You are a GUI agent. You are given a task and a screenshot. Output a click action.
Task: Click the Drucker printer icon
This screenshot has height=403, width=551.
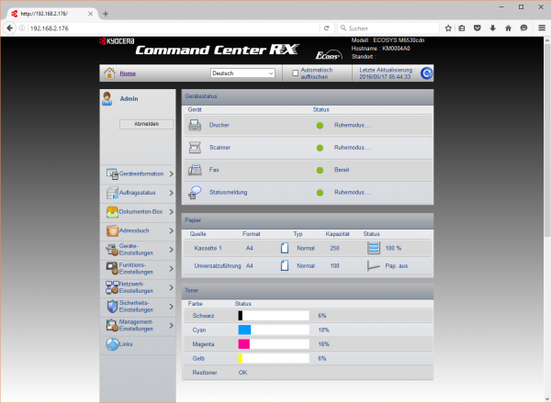195,124
